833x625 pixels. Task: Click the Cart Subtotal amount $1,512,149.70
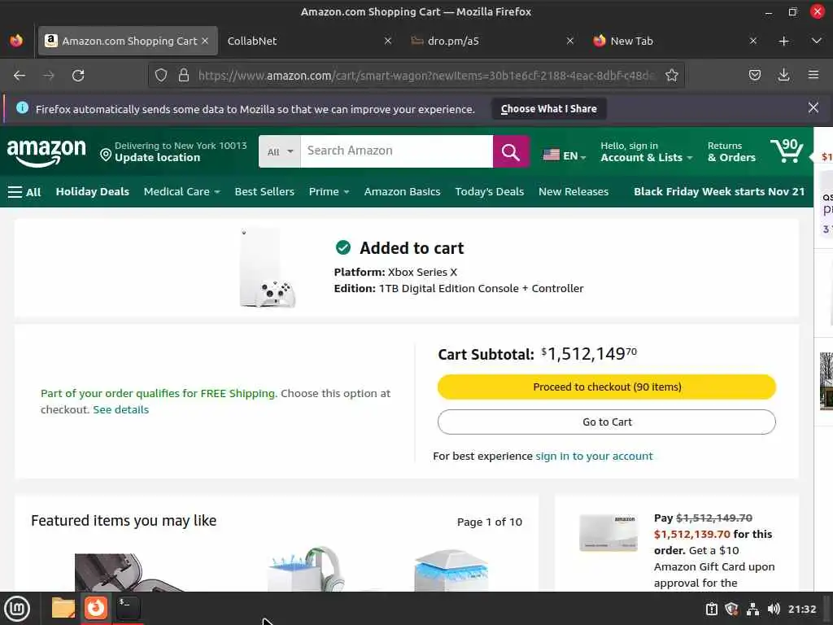coord(589,354)
